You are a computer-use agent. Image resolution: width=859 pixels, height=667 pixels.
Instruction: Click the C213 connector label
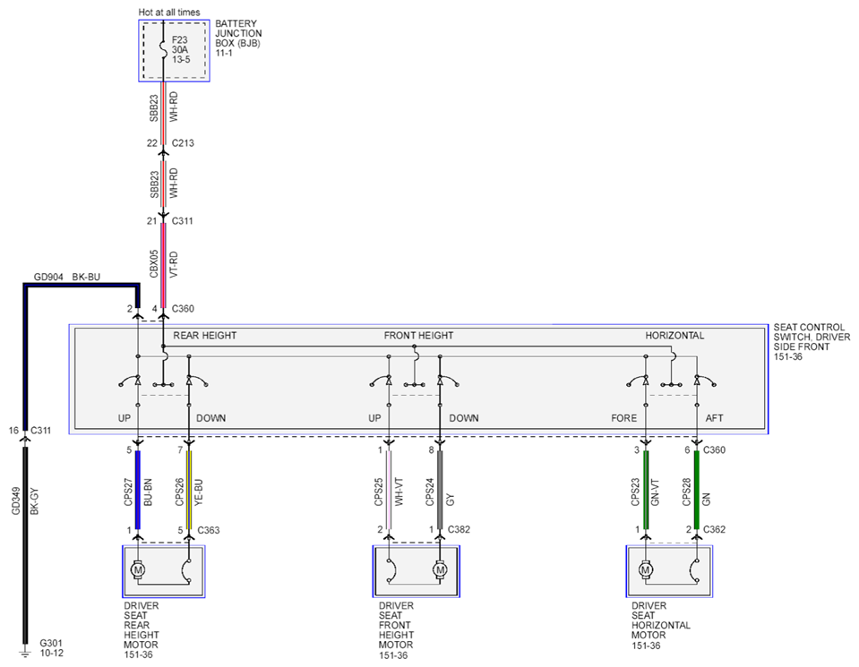183,143
